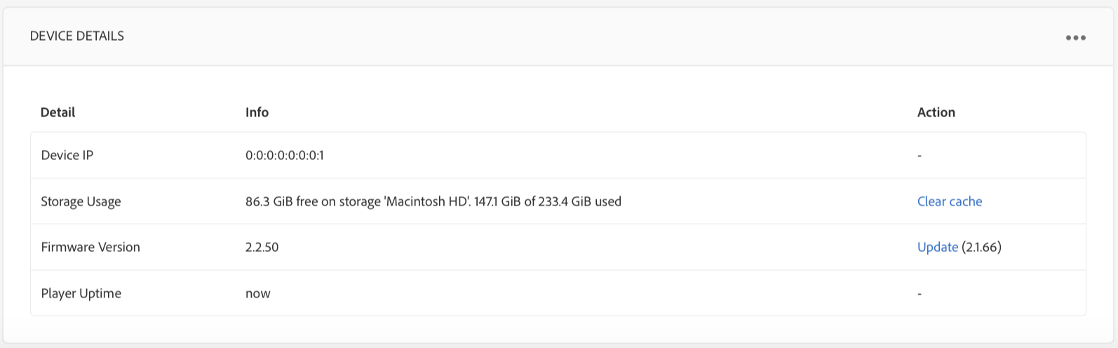This screenshot has height=348, width=1118.
Task: Click the firmware version value 2.2.50
Action: tap(262, 247)
